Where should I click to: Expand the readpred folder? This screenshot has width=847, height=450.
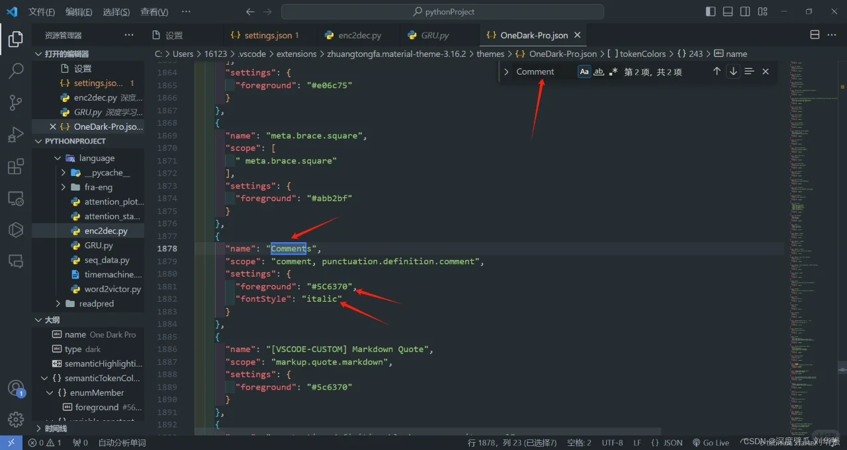(58, 304)
